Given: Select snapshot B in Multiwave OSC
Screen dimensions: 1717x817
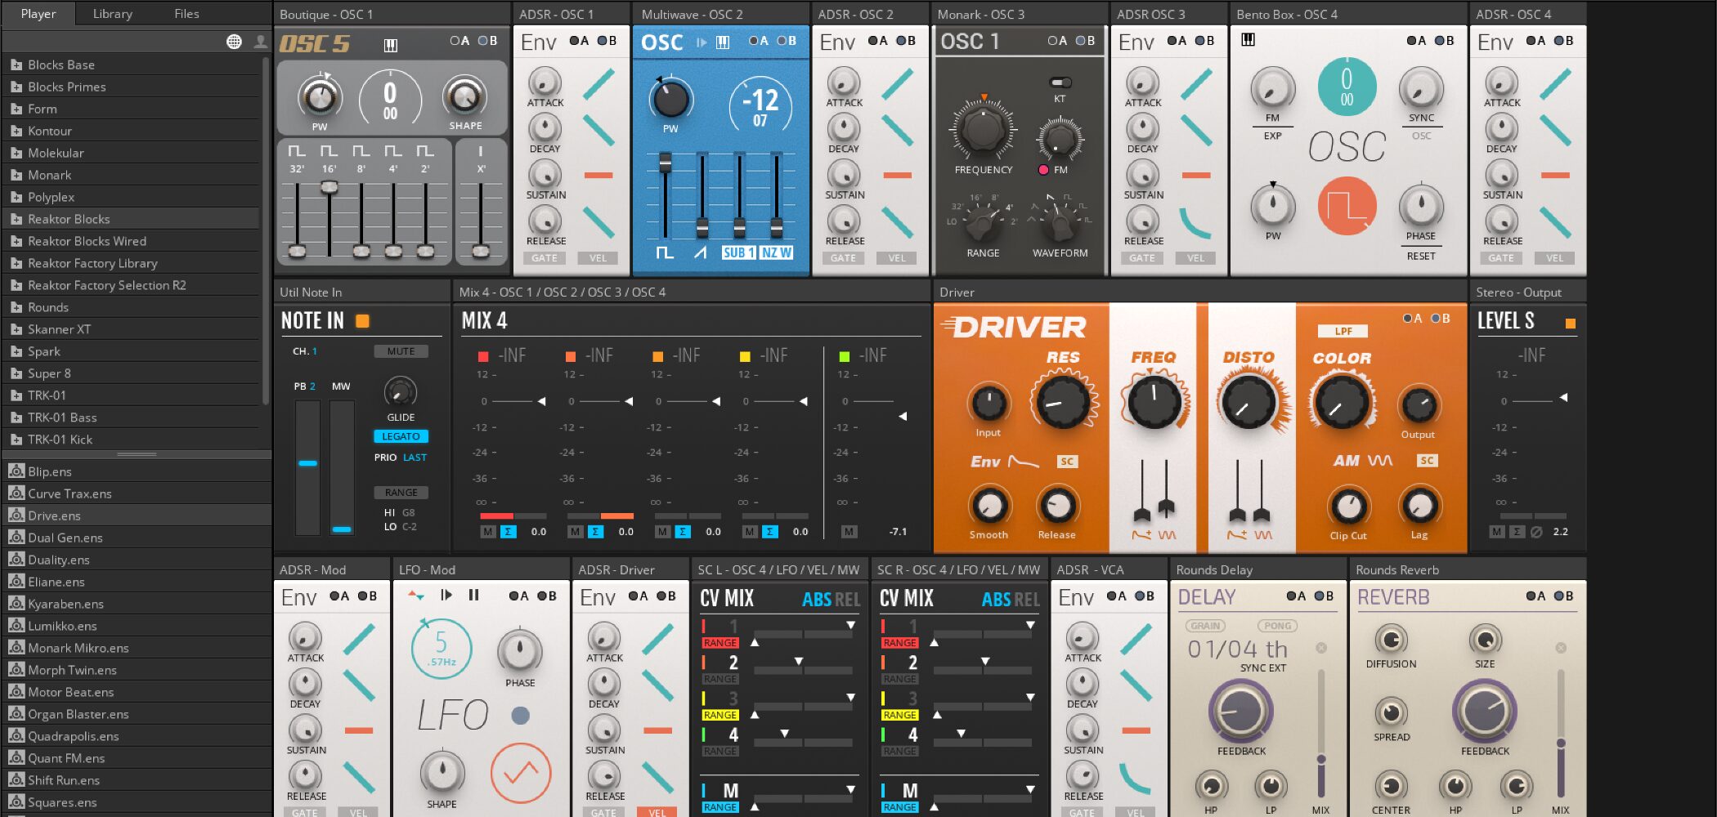Looking at the screenshot, I should tap(786, 41).
